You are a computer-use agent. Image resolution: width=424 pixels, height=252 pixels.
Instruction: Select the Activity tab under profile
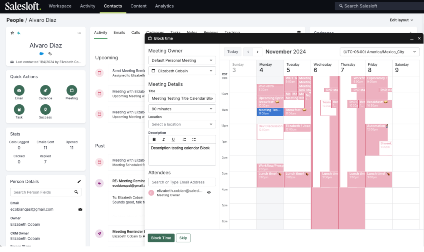[x=101, y=33]
